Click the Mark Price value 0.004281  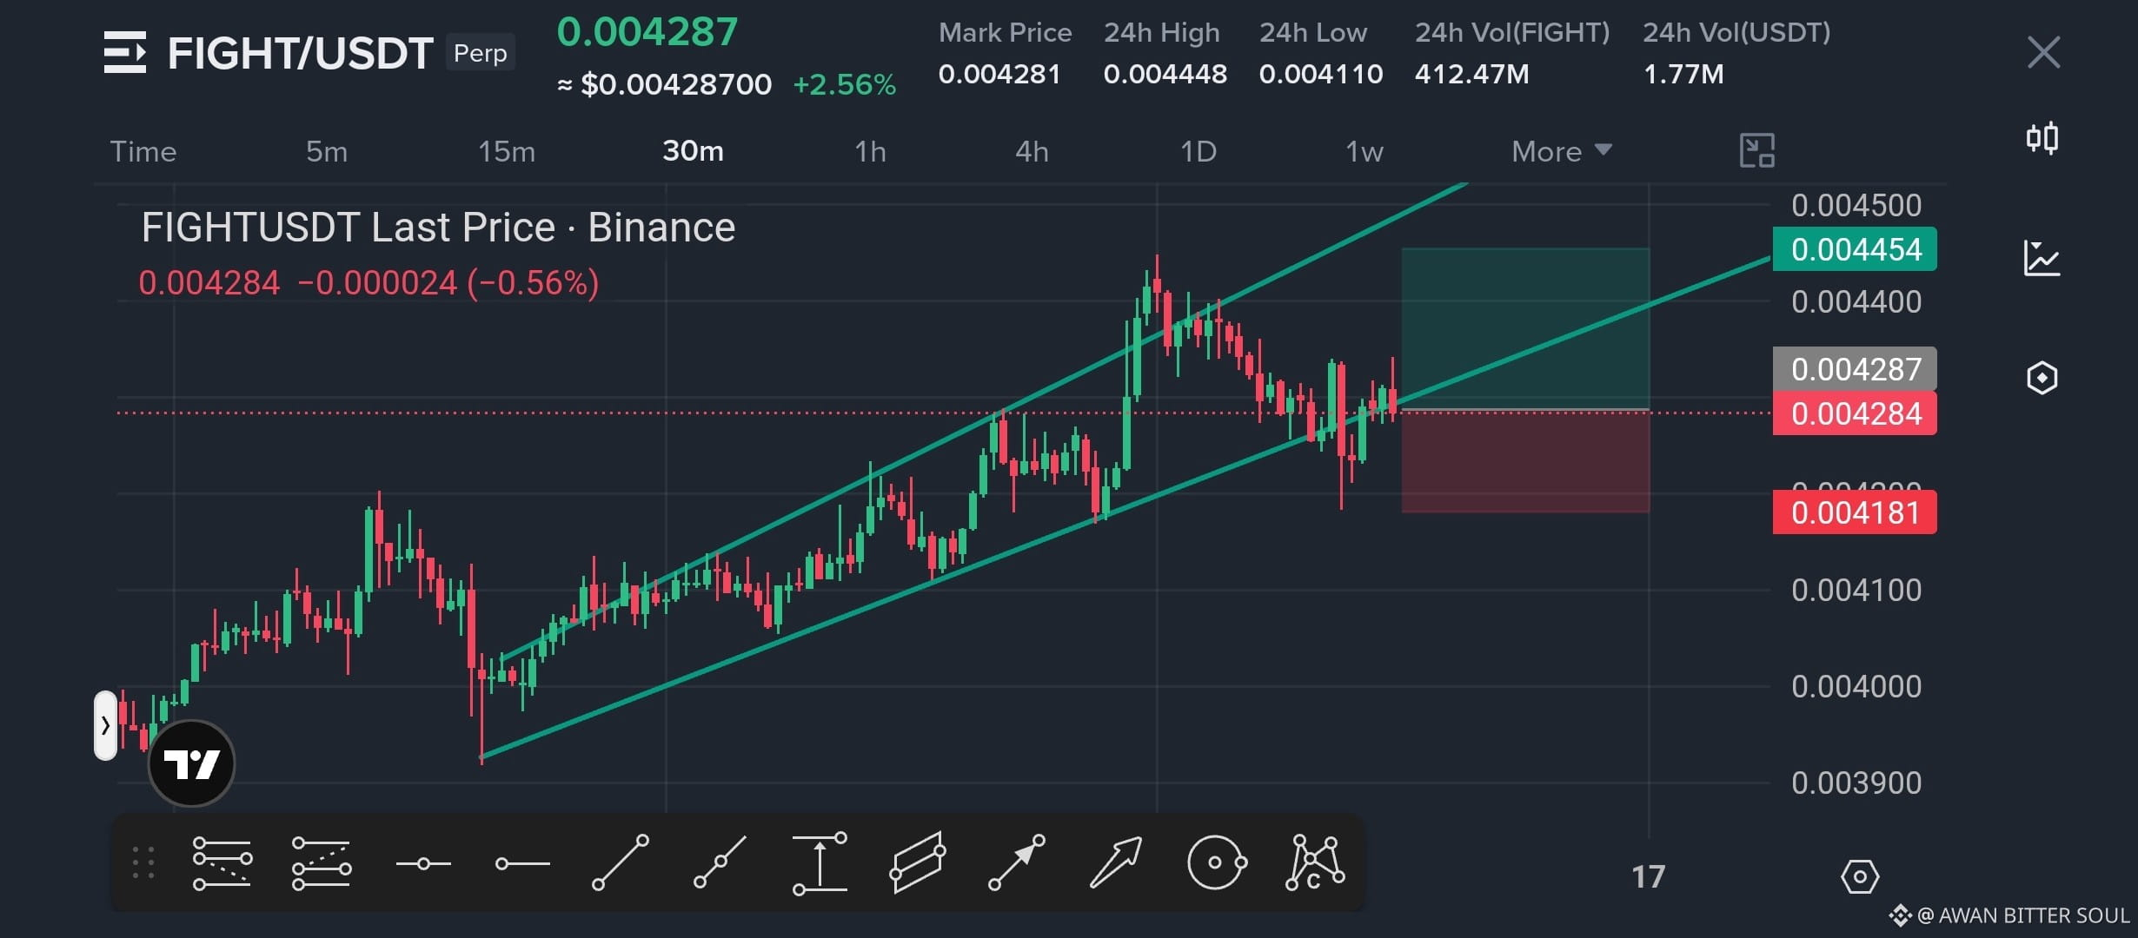pyautogui.click(x=999, y=74)
